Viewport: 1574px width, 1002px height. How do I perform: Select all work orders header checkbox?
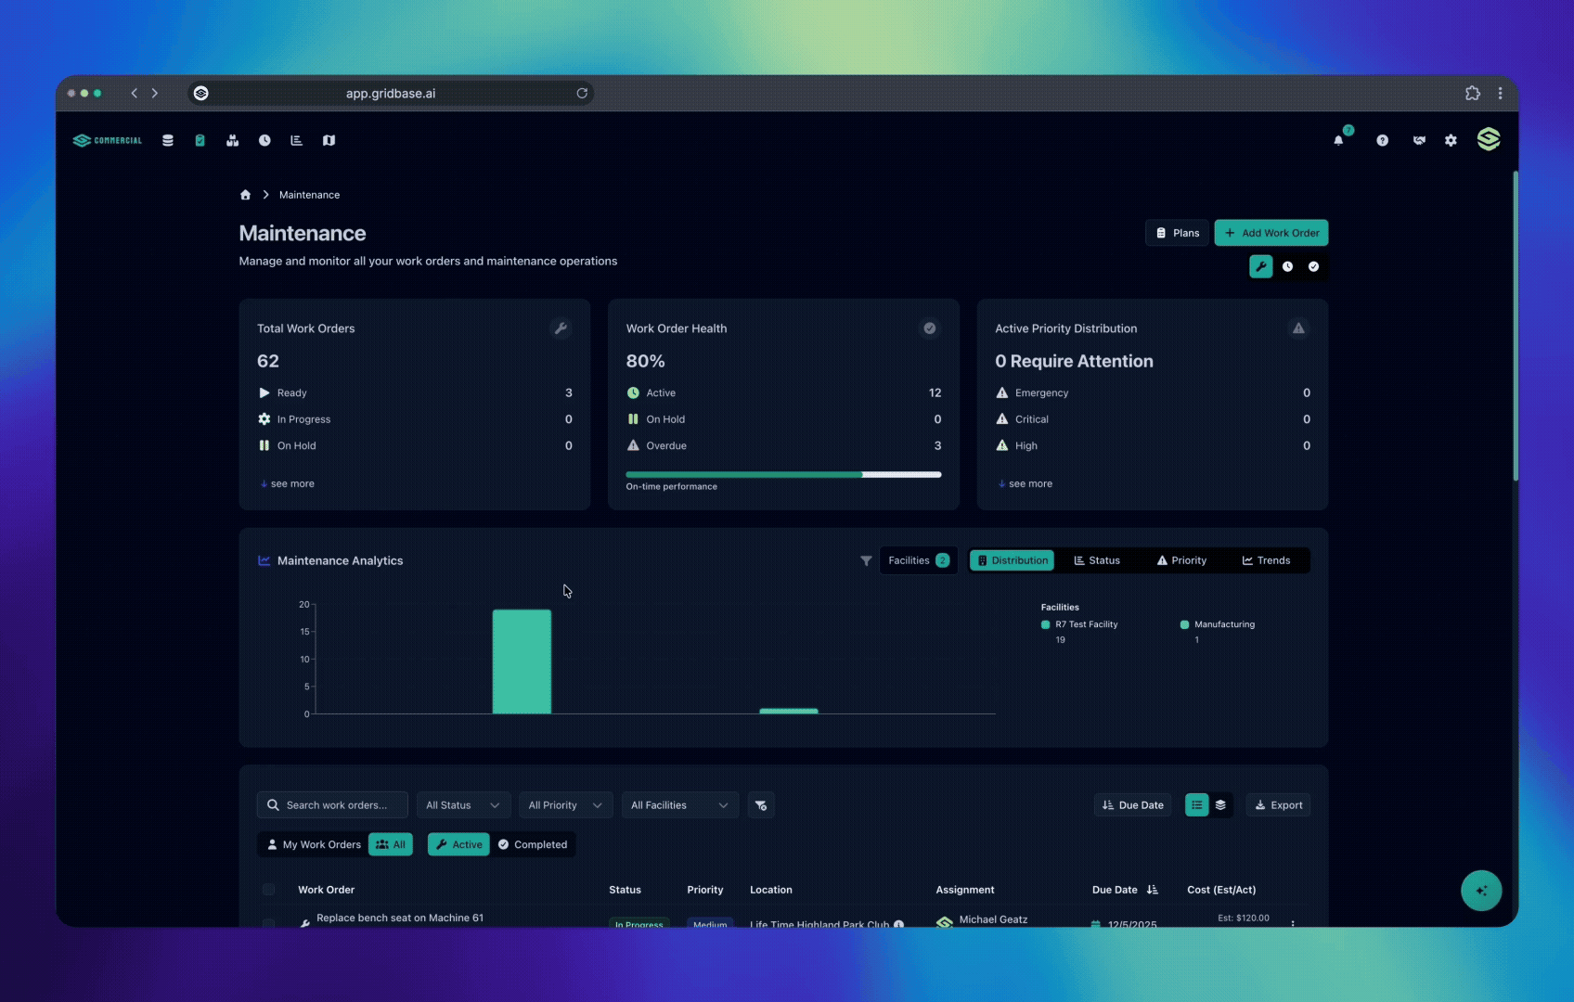coord(268,890)
